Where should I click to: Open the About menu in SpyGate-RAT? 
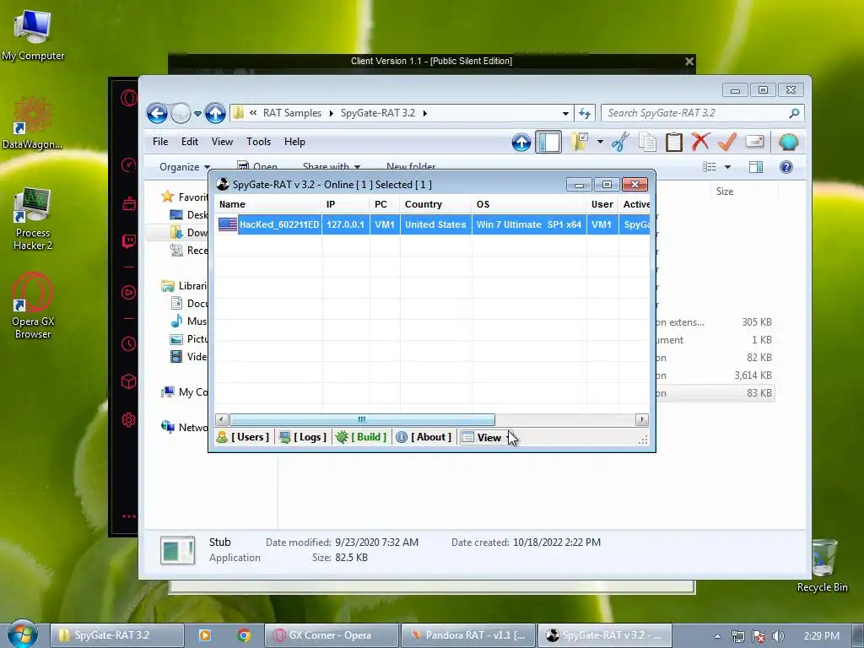click(x=424, y=437)
